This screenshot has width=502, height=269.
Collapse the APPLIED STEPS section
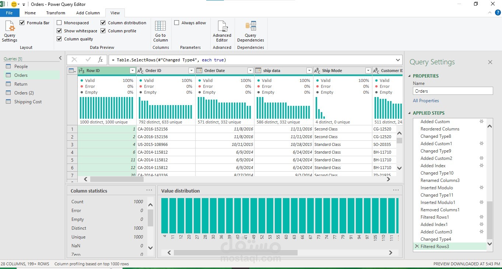pyautogui.click(x=410, y=113)
